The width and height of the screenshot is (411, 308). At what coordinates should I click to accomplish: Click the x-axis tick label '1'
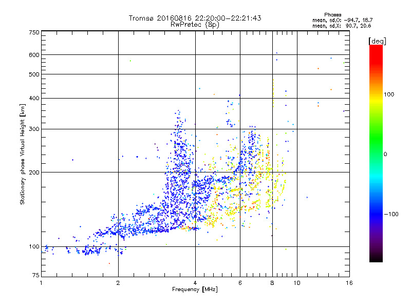pos(41,283)
